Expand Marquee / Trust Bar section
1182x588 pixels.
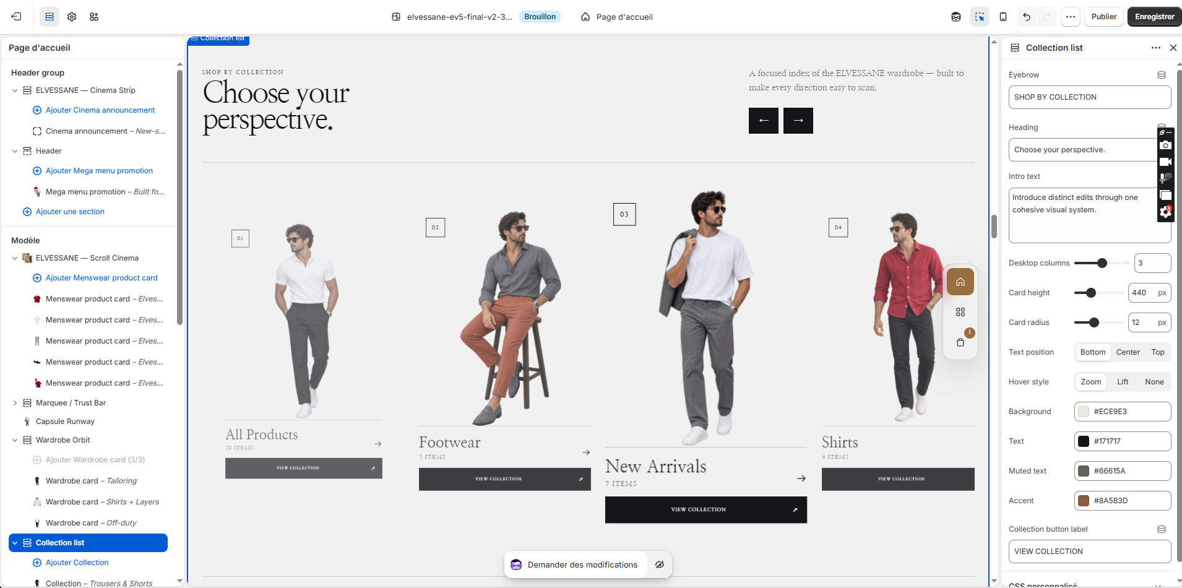point(15,403)
